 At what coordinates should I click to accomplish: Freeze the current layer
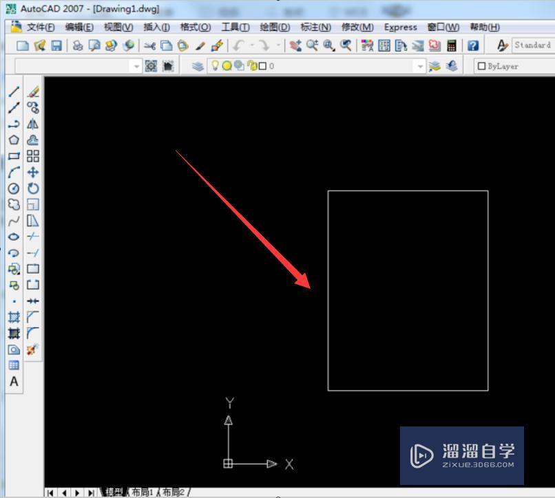coord(227,66)
